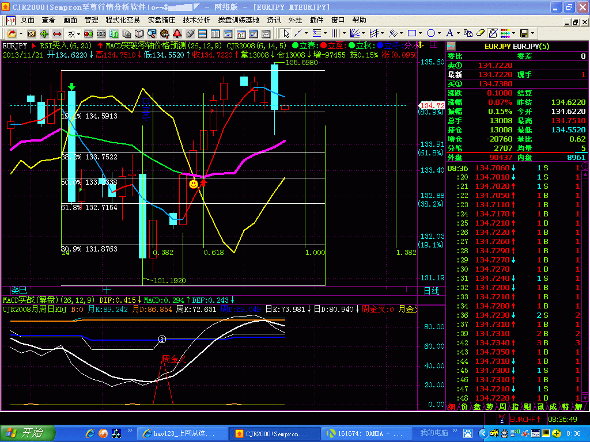Click the green 21 numbers toolbar icon
The width and height of the screenshot is (590, 442).
(x=114, y=34)
